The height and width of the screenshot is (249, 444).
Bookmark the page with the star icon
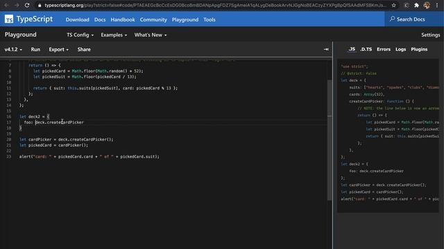[x=393, y=5]
